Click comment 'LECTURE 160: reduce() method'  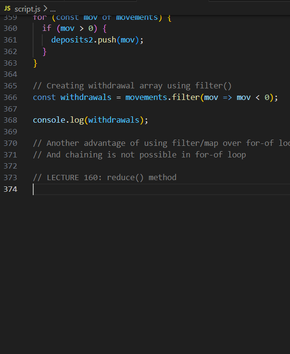[105, 177]
